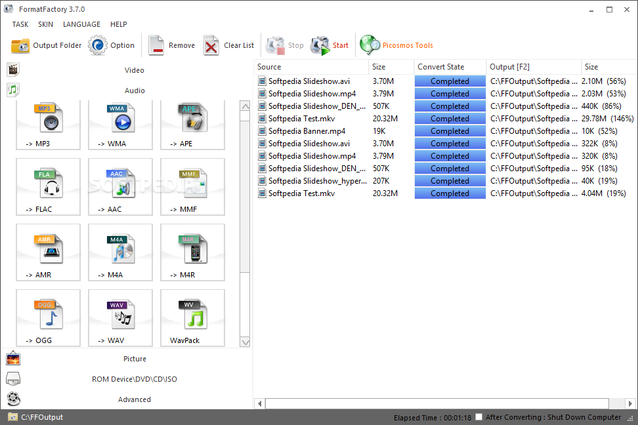The image size is (638, 425).
Task: Expand the Advanced category panel
Action: tap(135, 399)
